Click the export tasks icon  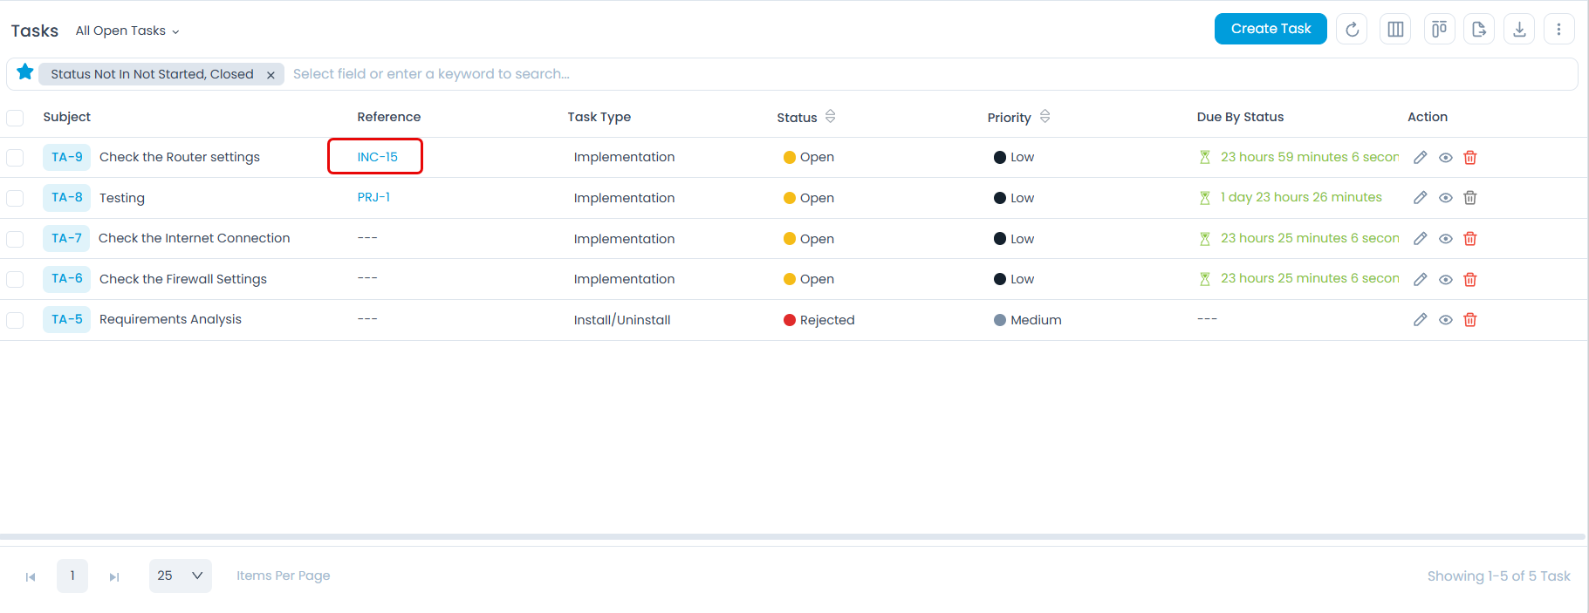(x=1479, y=29)
